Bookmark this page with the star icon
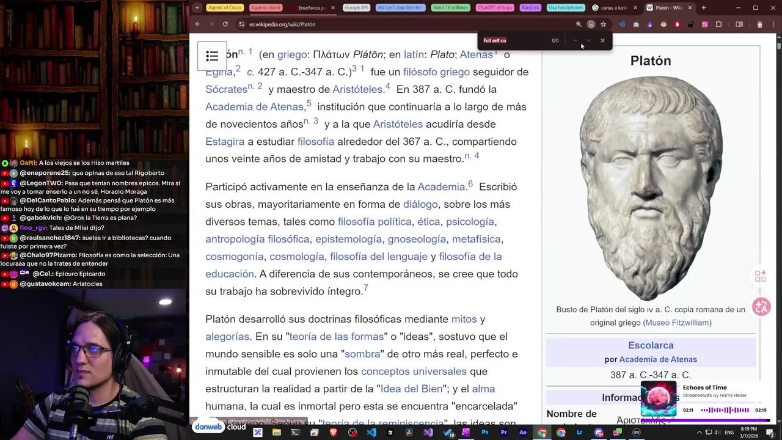The height and width of the screenshot is (440, 782). click(604, 24)
